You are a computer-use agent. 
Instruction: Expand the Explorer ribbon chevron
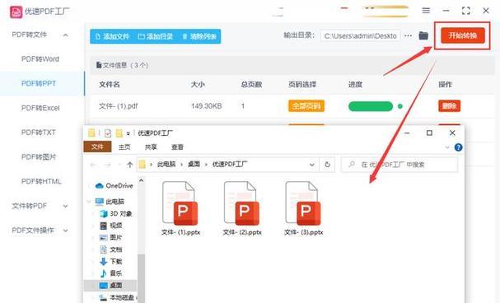pos(447,147)
